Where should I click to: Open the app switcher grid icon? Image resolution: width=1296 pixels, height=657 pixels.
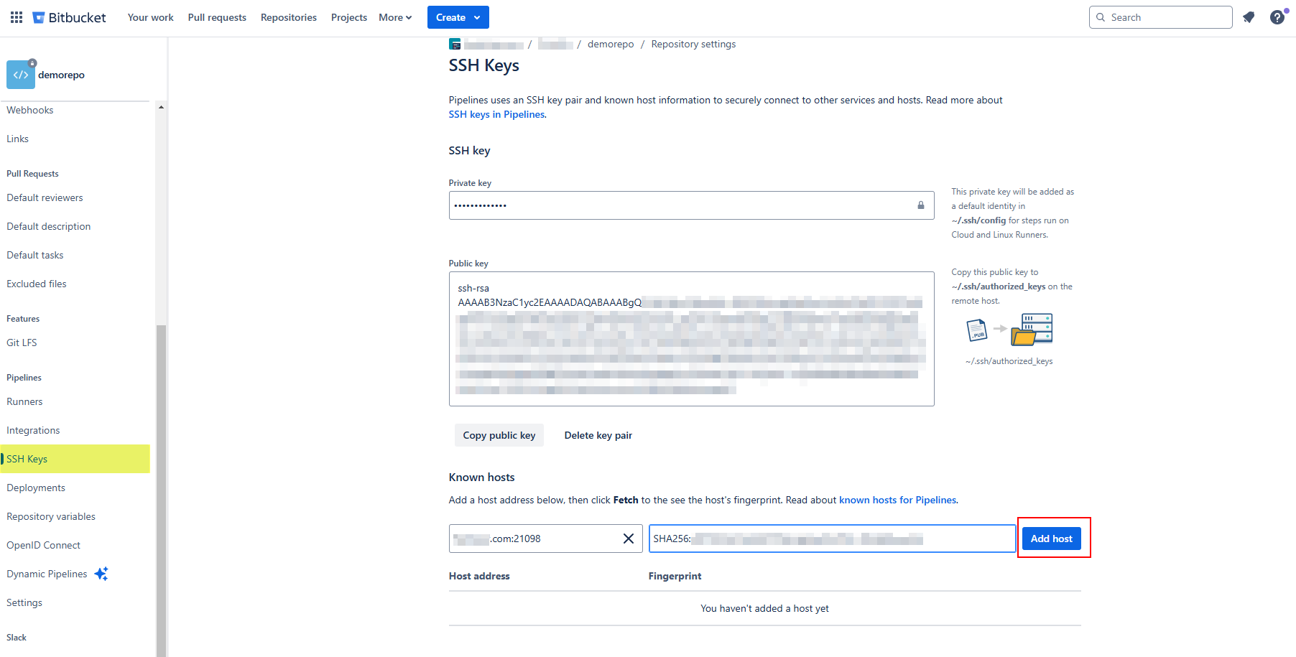(17, 17)
